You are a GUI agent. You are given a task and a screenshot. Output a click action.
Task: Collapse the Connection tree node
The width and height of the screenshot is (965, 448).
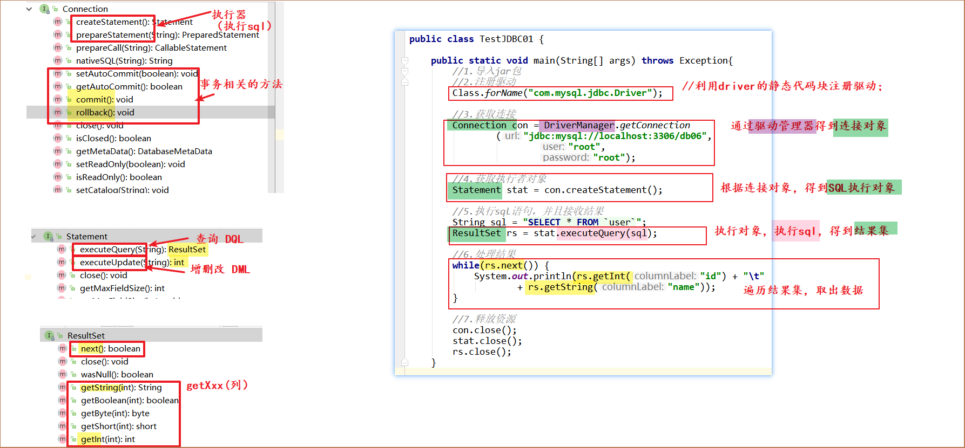pos(29,9)
